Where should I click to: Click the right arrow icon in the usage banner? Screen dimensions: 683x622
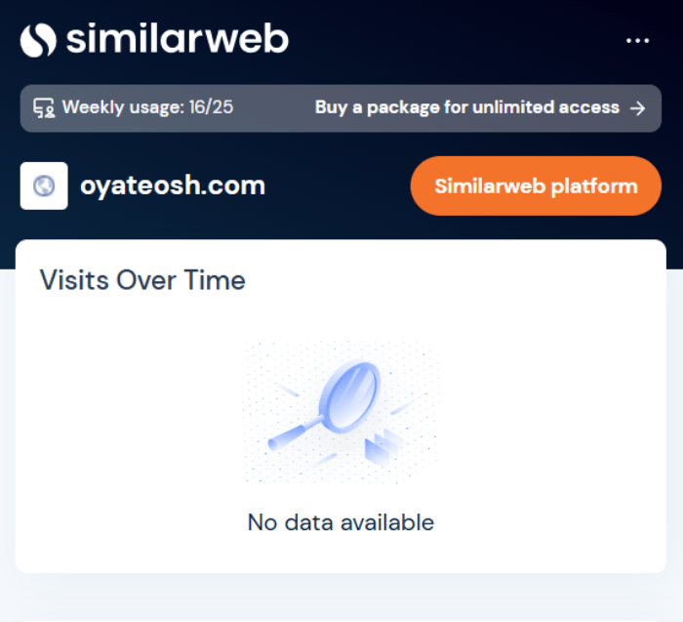638,108
